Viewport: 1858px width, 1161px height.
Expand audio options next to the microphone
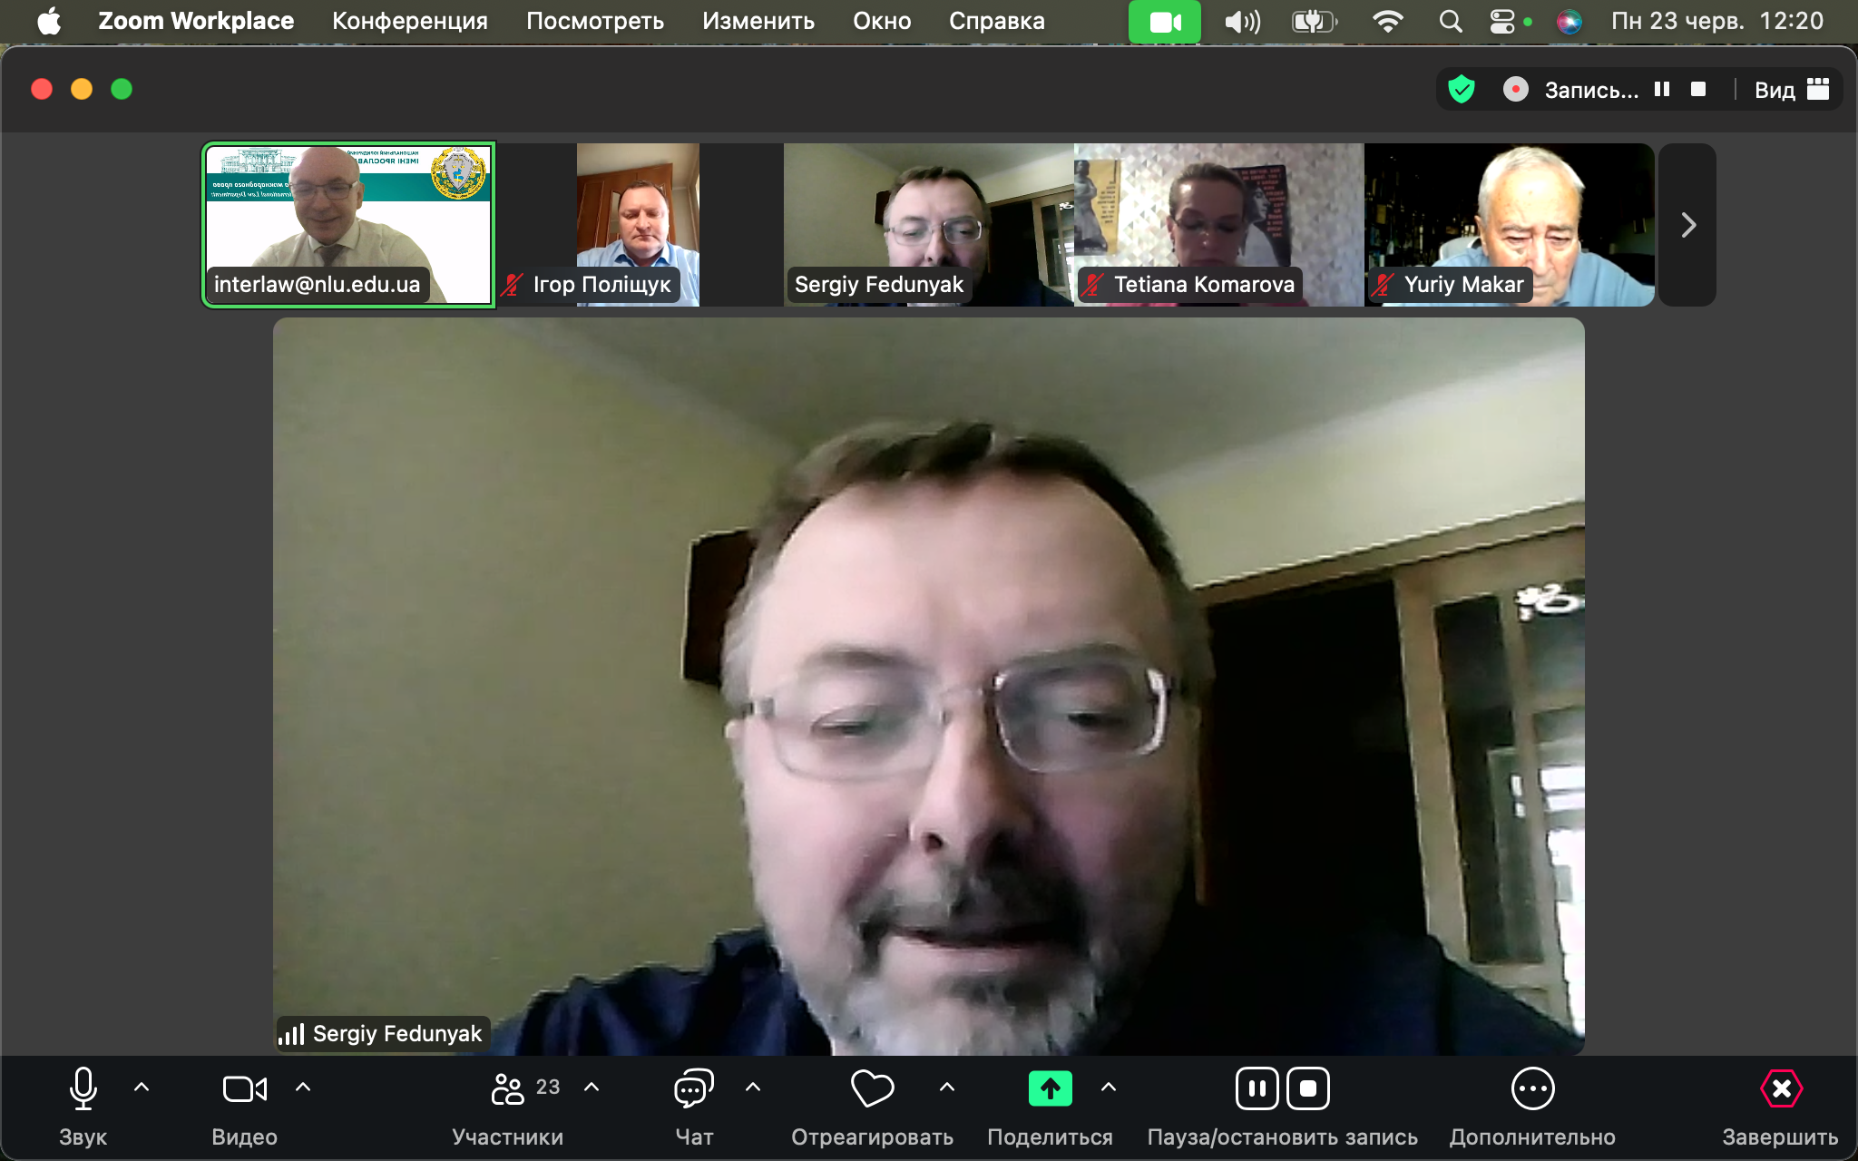point(142,1087)
